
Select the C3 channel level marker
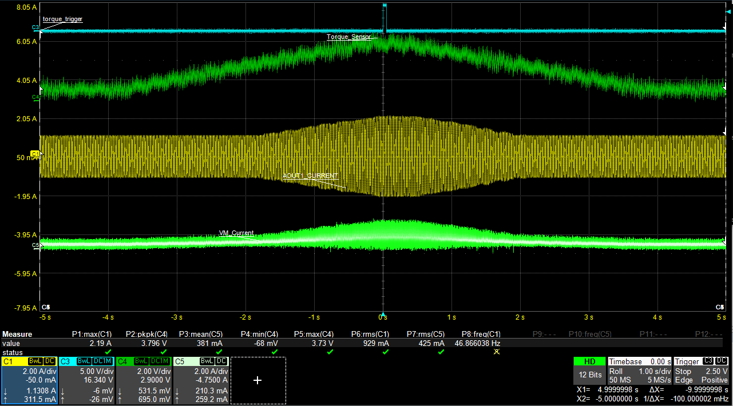(x=35, y=27)
